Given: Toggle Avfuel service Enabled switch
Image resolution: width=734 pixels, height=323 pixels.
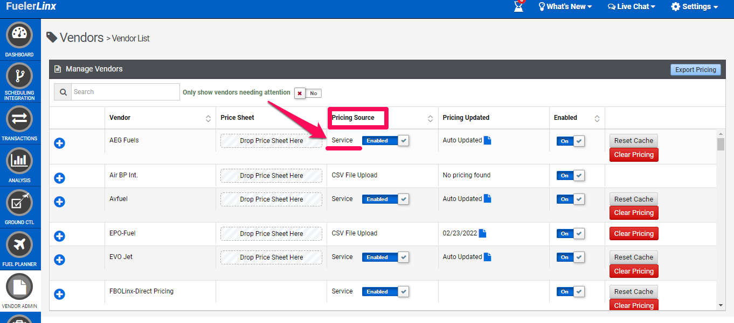Looking at the screenshot, I should pos(385,199).
